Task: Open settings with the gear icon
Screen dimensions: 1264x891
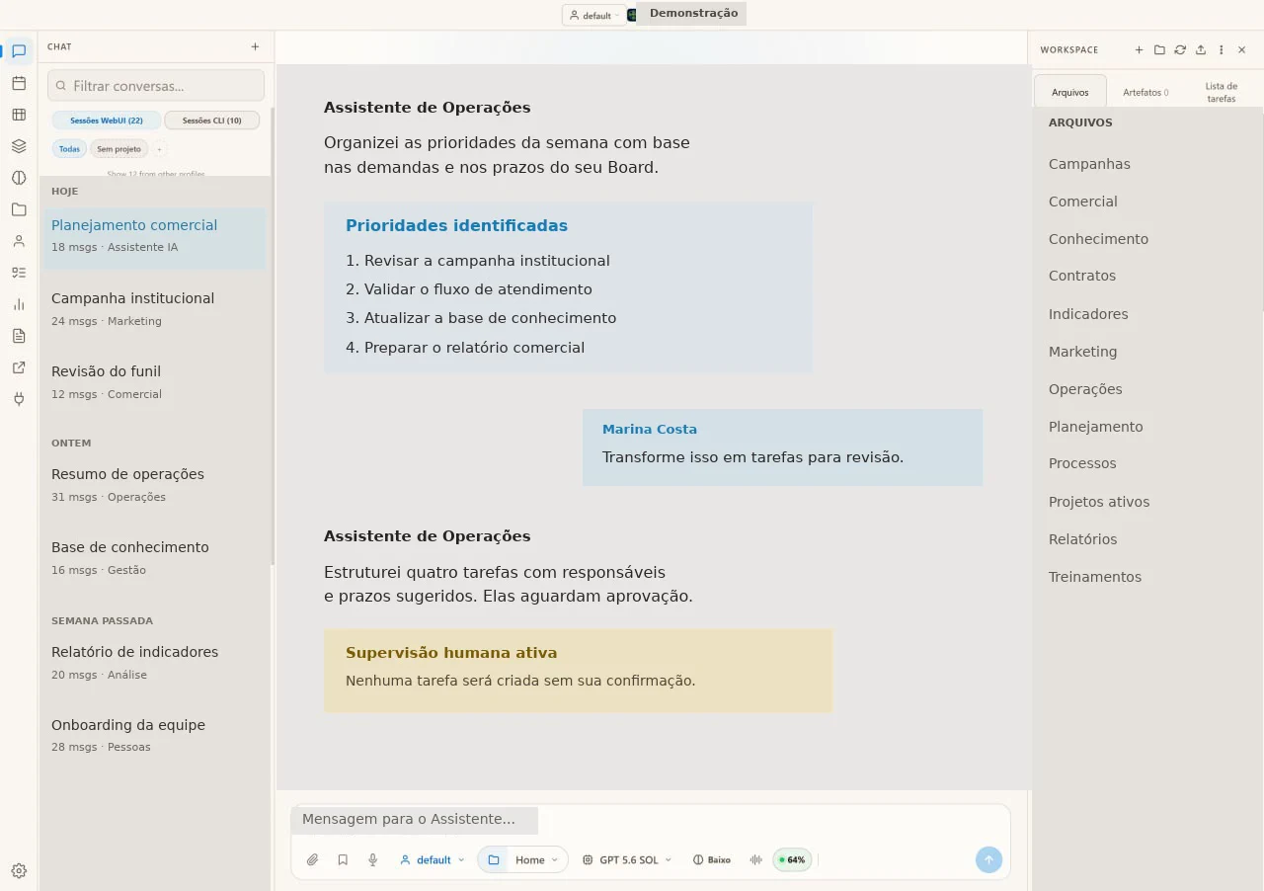Action: (x=19, y=870)
